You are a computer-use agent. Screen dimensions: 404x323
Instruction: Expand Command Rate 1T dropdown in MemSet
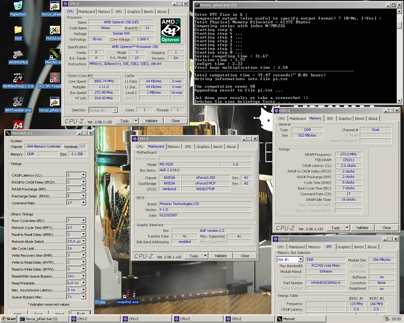pos(84,203)
